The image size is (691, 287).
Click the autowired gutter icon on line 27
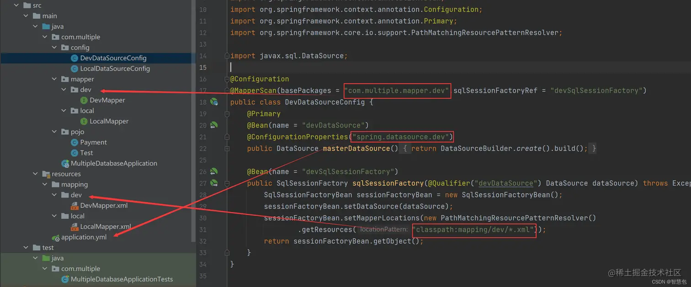coord(214,183)
